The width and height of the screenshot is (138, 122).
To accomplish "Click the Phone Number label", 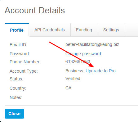I will 25,62.
